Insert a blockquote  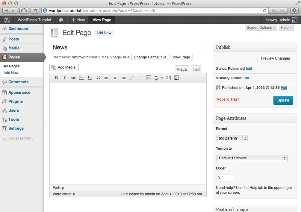(98, 78)
